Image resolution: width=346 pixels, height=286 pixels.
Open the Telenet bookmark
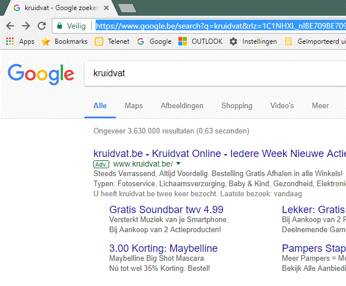pyautogui.click(x=112, y=41)
